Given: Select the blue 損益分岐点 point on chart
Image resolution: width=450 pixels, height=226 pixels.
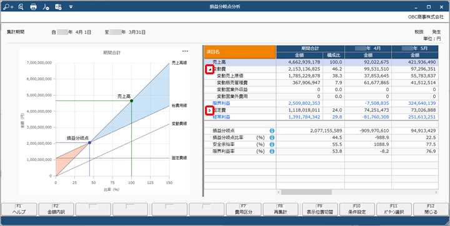Looking at the screenshot, I should [x=89, y=142].
